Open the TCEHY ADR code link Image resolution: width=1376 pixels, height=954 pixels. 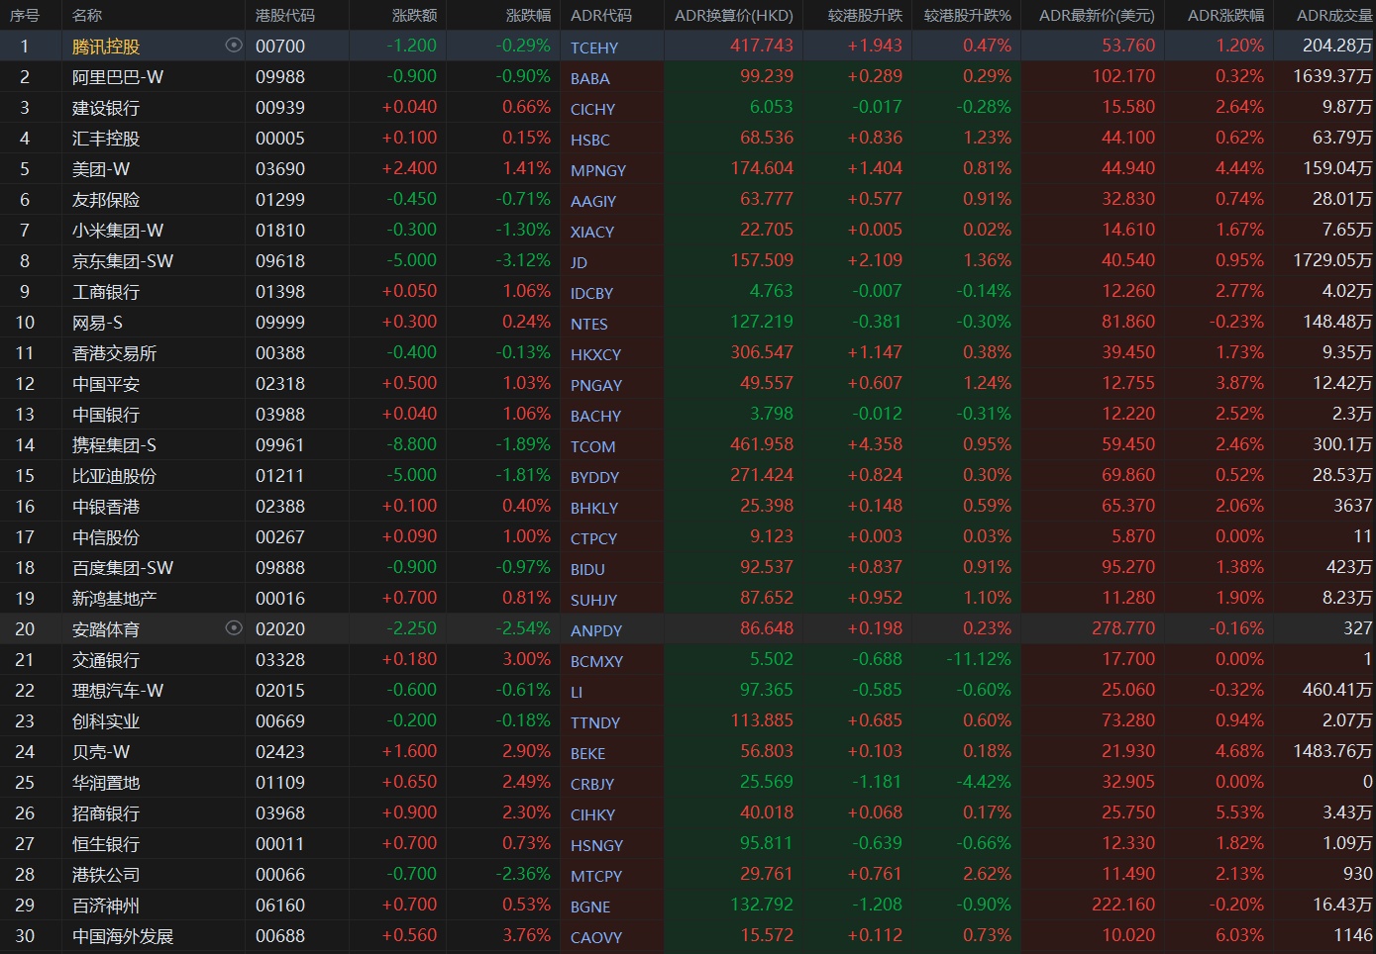(x=594, y=48)
